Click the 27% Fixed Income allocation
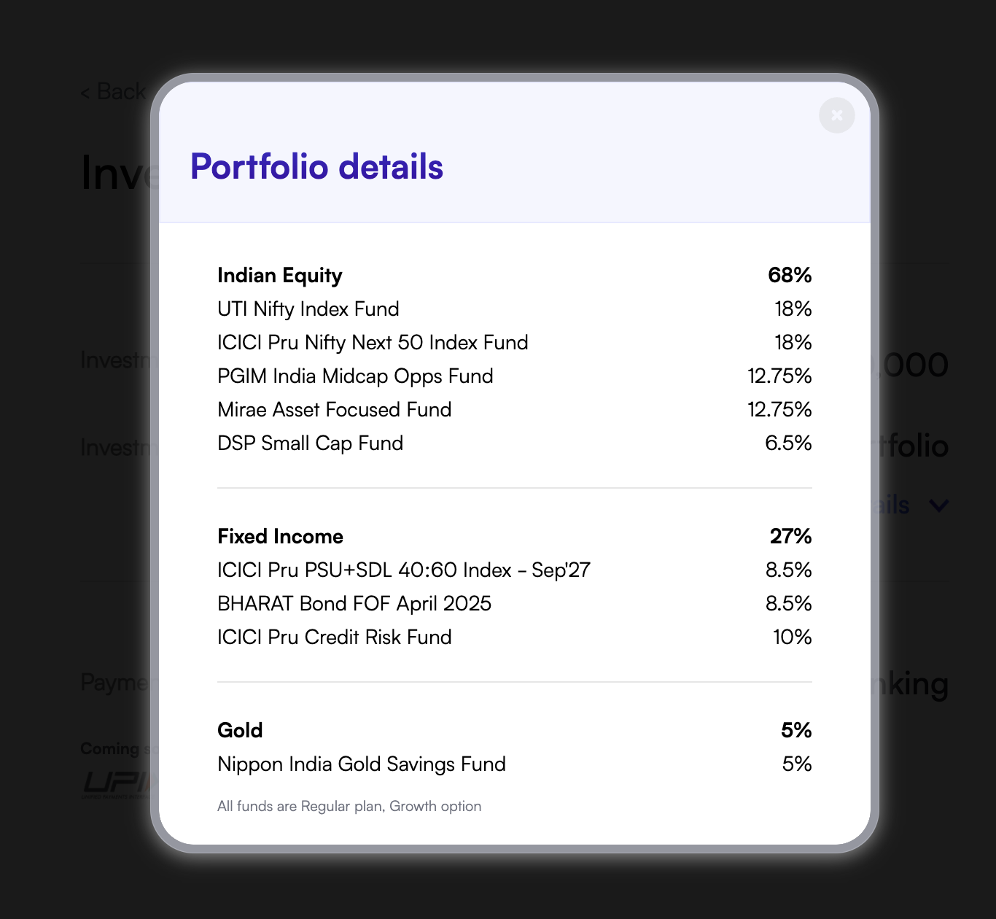Image resolution: width=996 pixels, height=919 pixels. tap(790, 536)
